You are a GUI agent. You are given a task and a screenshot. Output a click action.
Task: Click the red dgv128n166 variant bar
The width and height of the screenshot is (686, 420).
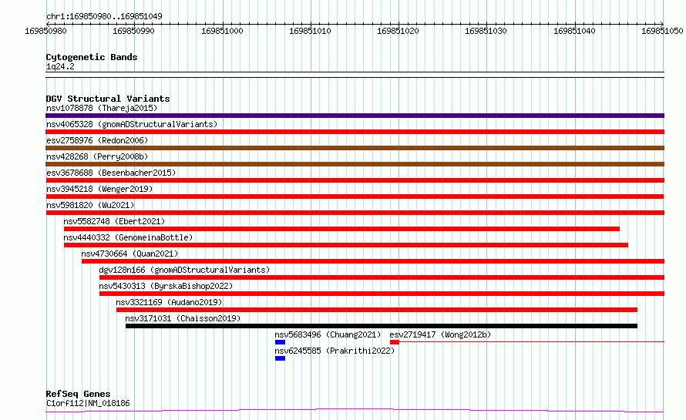pyautogui.click(x=382, y=277)
